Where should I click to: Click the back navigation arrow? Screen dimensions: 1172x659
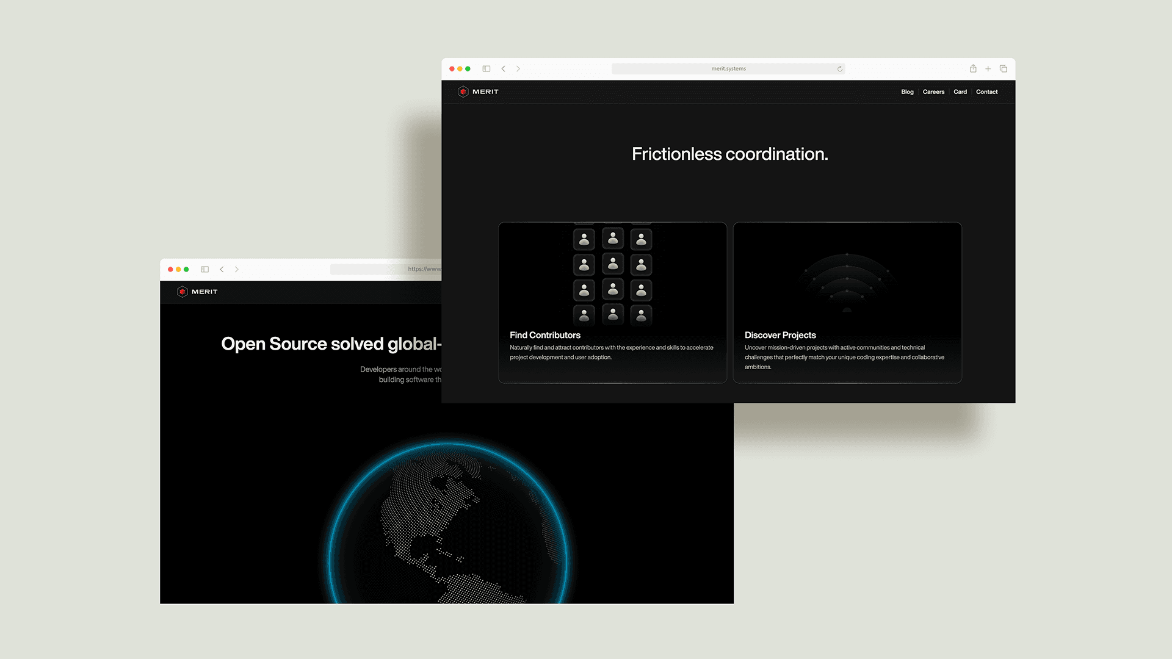[x=504, y=68]
